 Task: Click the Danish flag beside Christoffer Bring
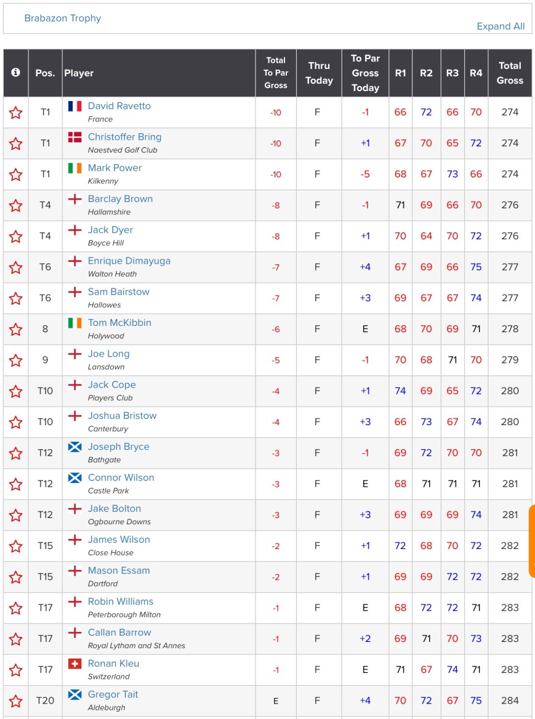coord(75,137)
